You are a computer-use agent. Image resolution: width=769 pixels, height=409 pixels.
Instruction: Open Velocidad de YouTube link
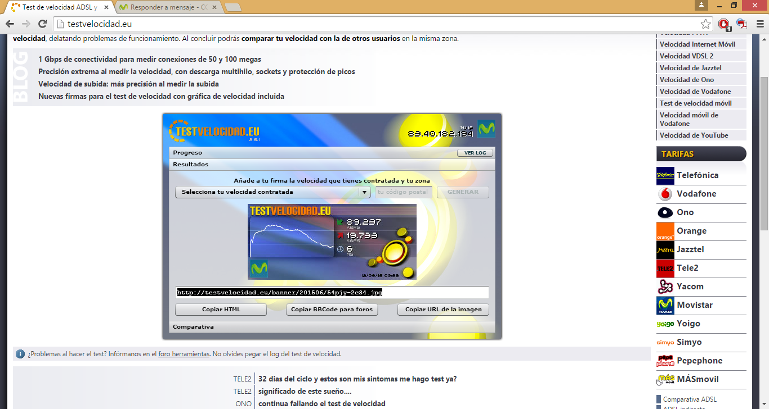tap(701, 135)
